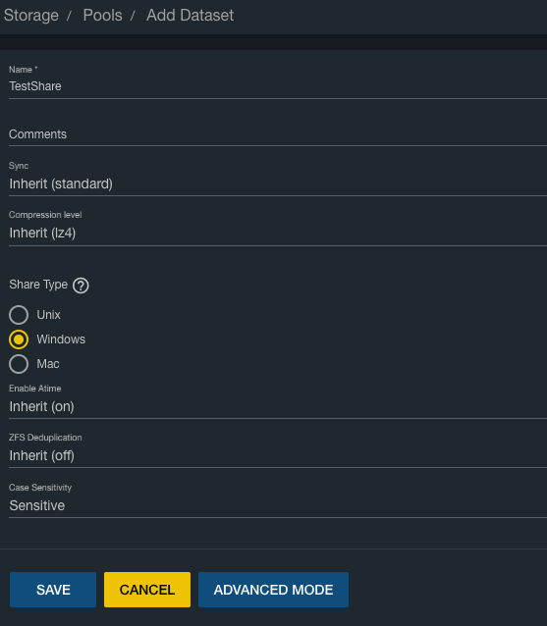
Task: Click the Windows label text
Action: pyautogui.click(x=61, y=339)
